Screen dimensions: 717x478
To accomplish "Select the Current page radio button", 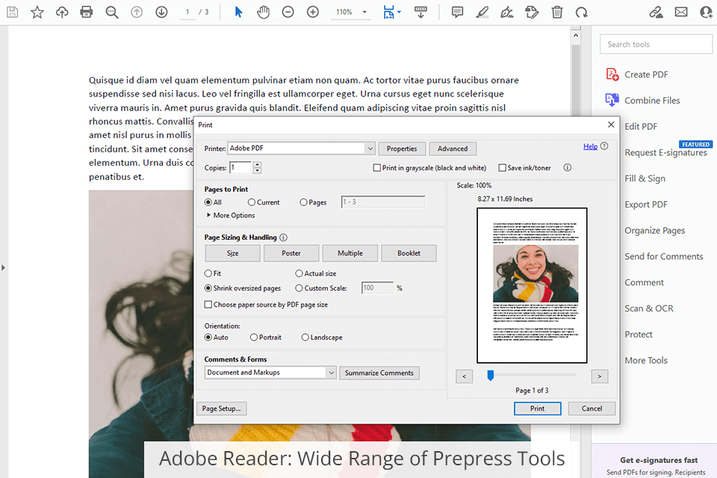I will (x=252, y=202).
